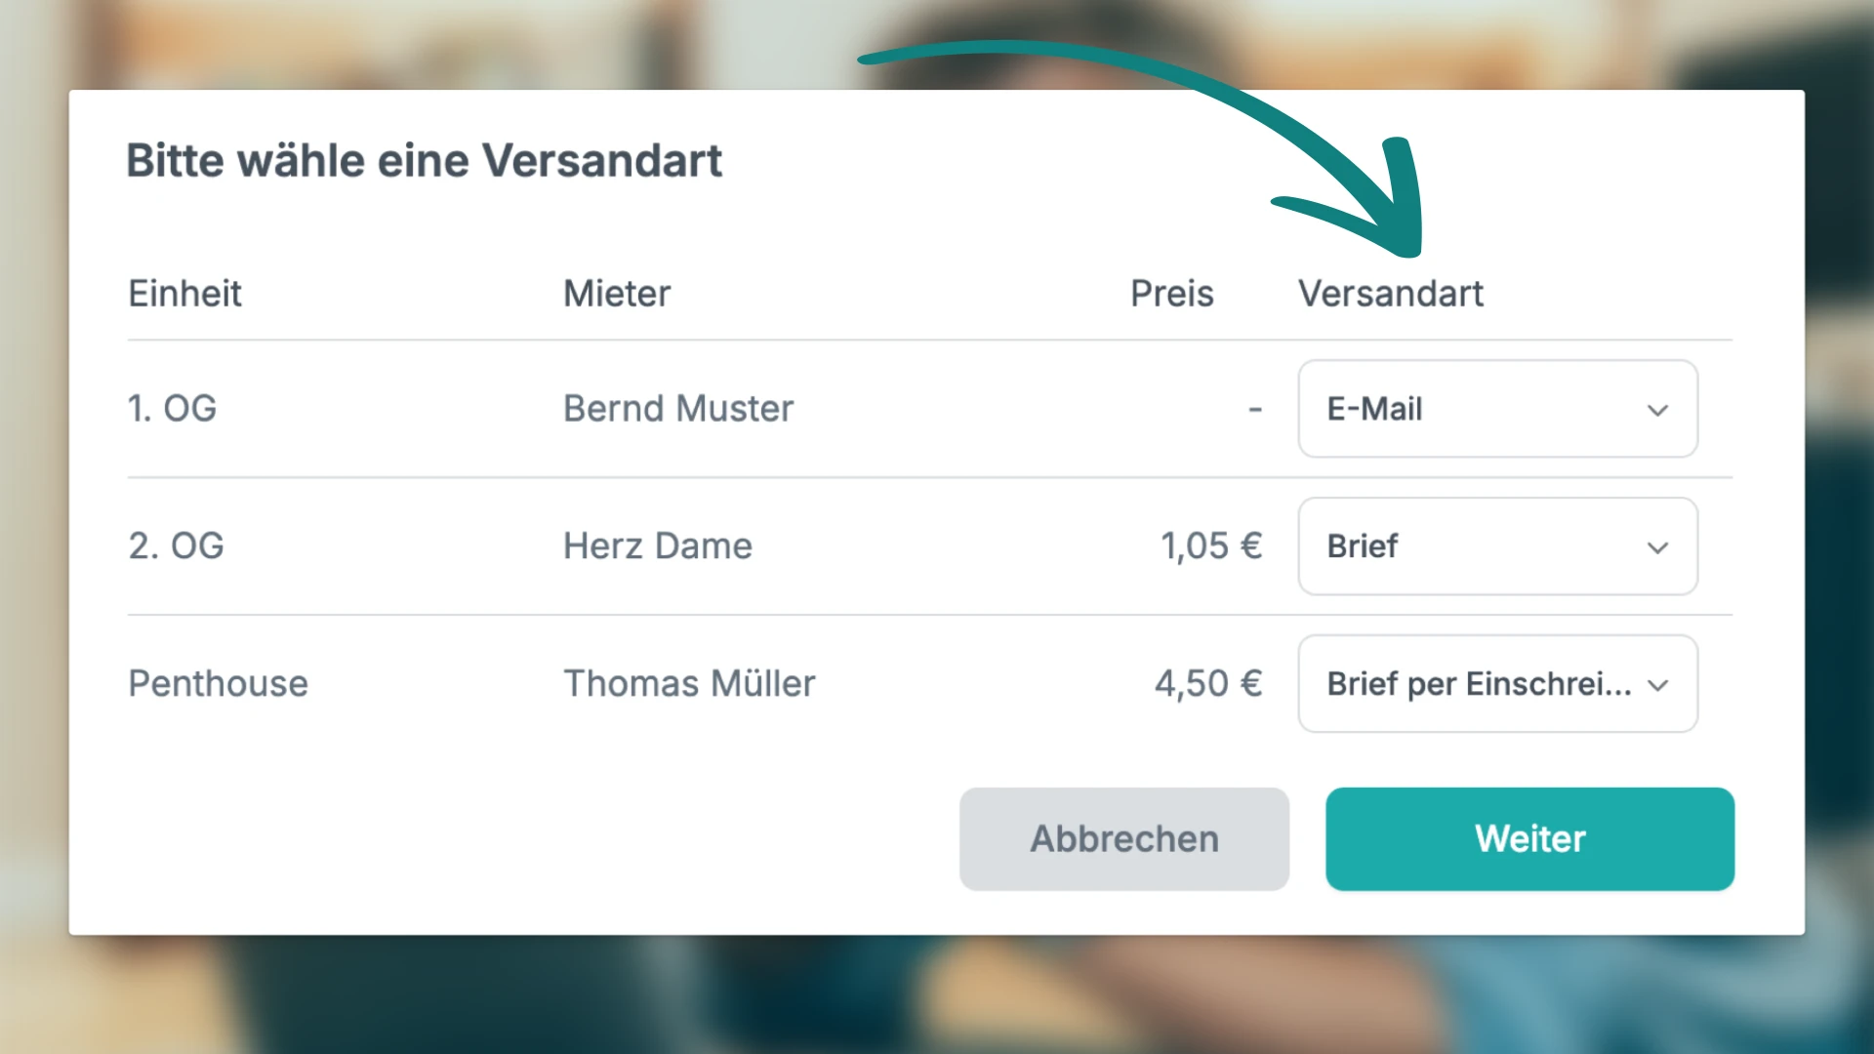Continue with the Weiter button

point(1529,839)
